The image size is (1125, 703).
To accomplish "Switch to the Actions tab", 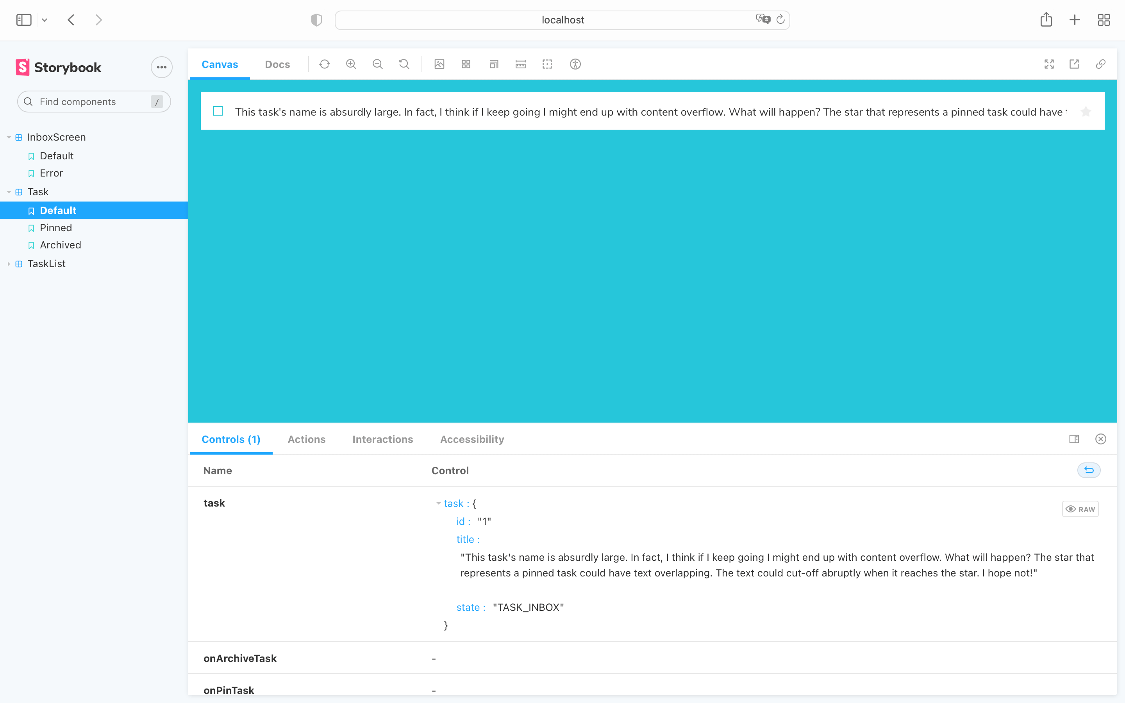I will [306, 439].
